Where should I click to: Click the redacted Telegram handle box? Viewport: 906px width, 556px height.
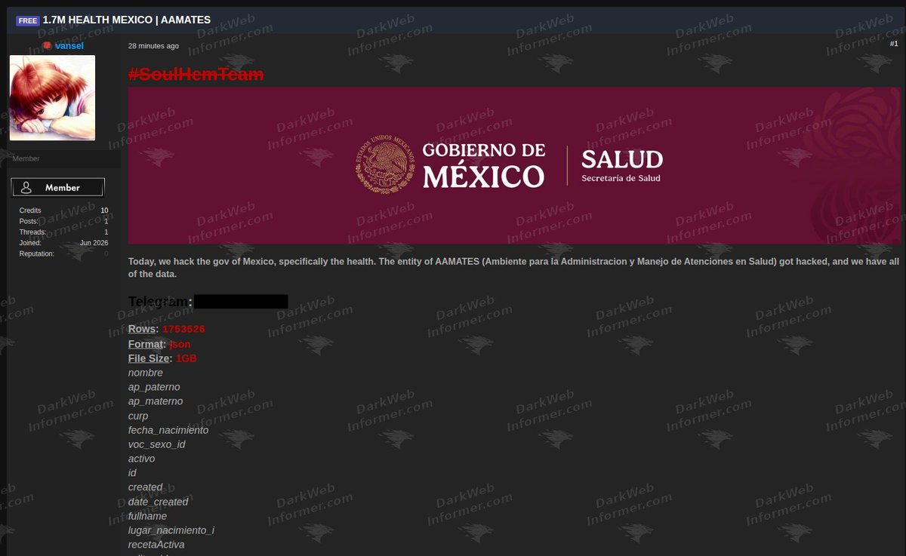pyautogui.click(x=241, y=302)
